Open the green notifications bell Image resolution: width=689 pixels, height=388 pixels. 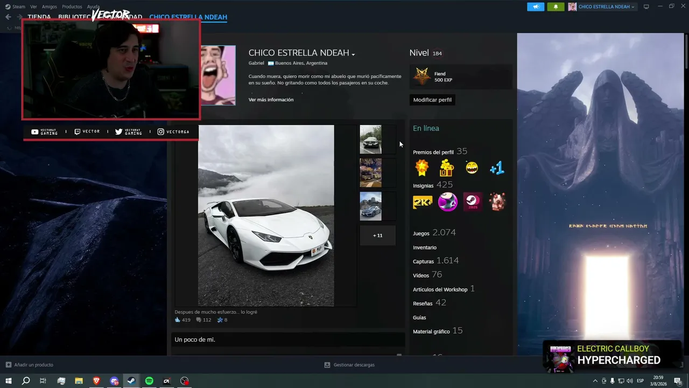click(556, 6)
